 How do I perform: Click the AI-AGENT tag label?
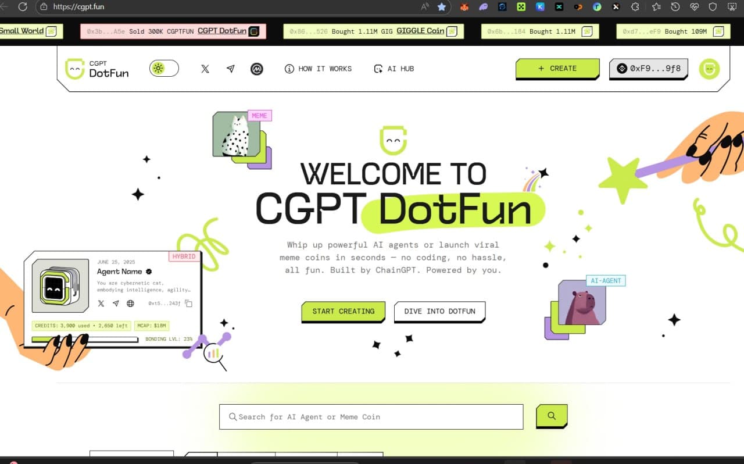click(x=606, y=281)
